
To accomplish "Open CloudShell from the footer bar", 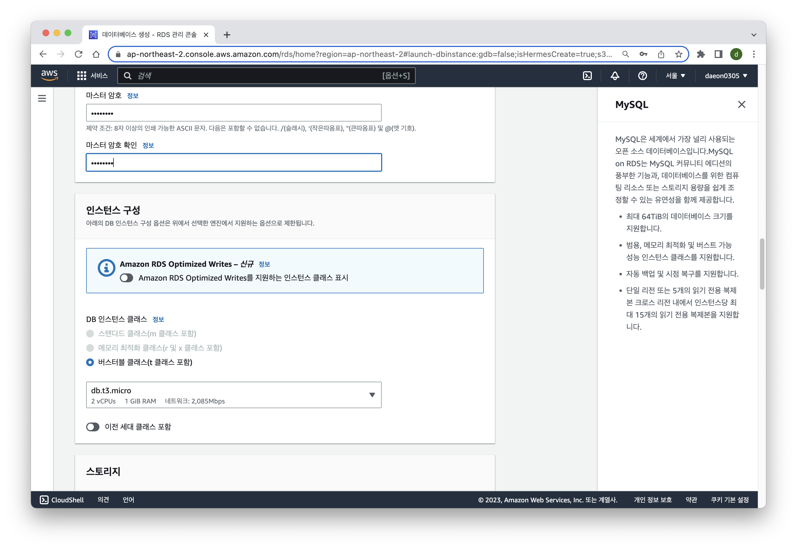I will coord(62,500).
